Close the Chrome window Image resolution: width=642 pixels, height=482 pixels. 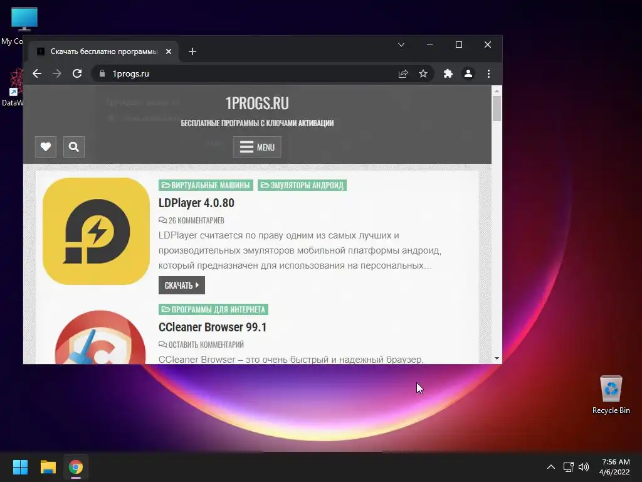pyautogui.click(x=488, y=45)
